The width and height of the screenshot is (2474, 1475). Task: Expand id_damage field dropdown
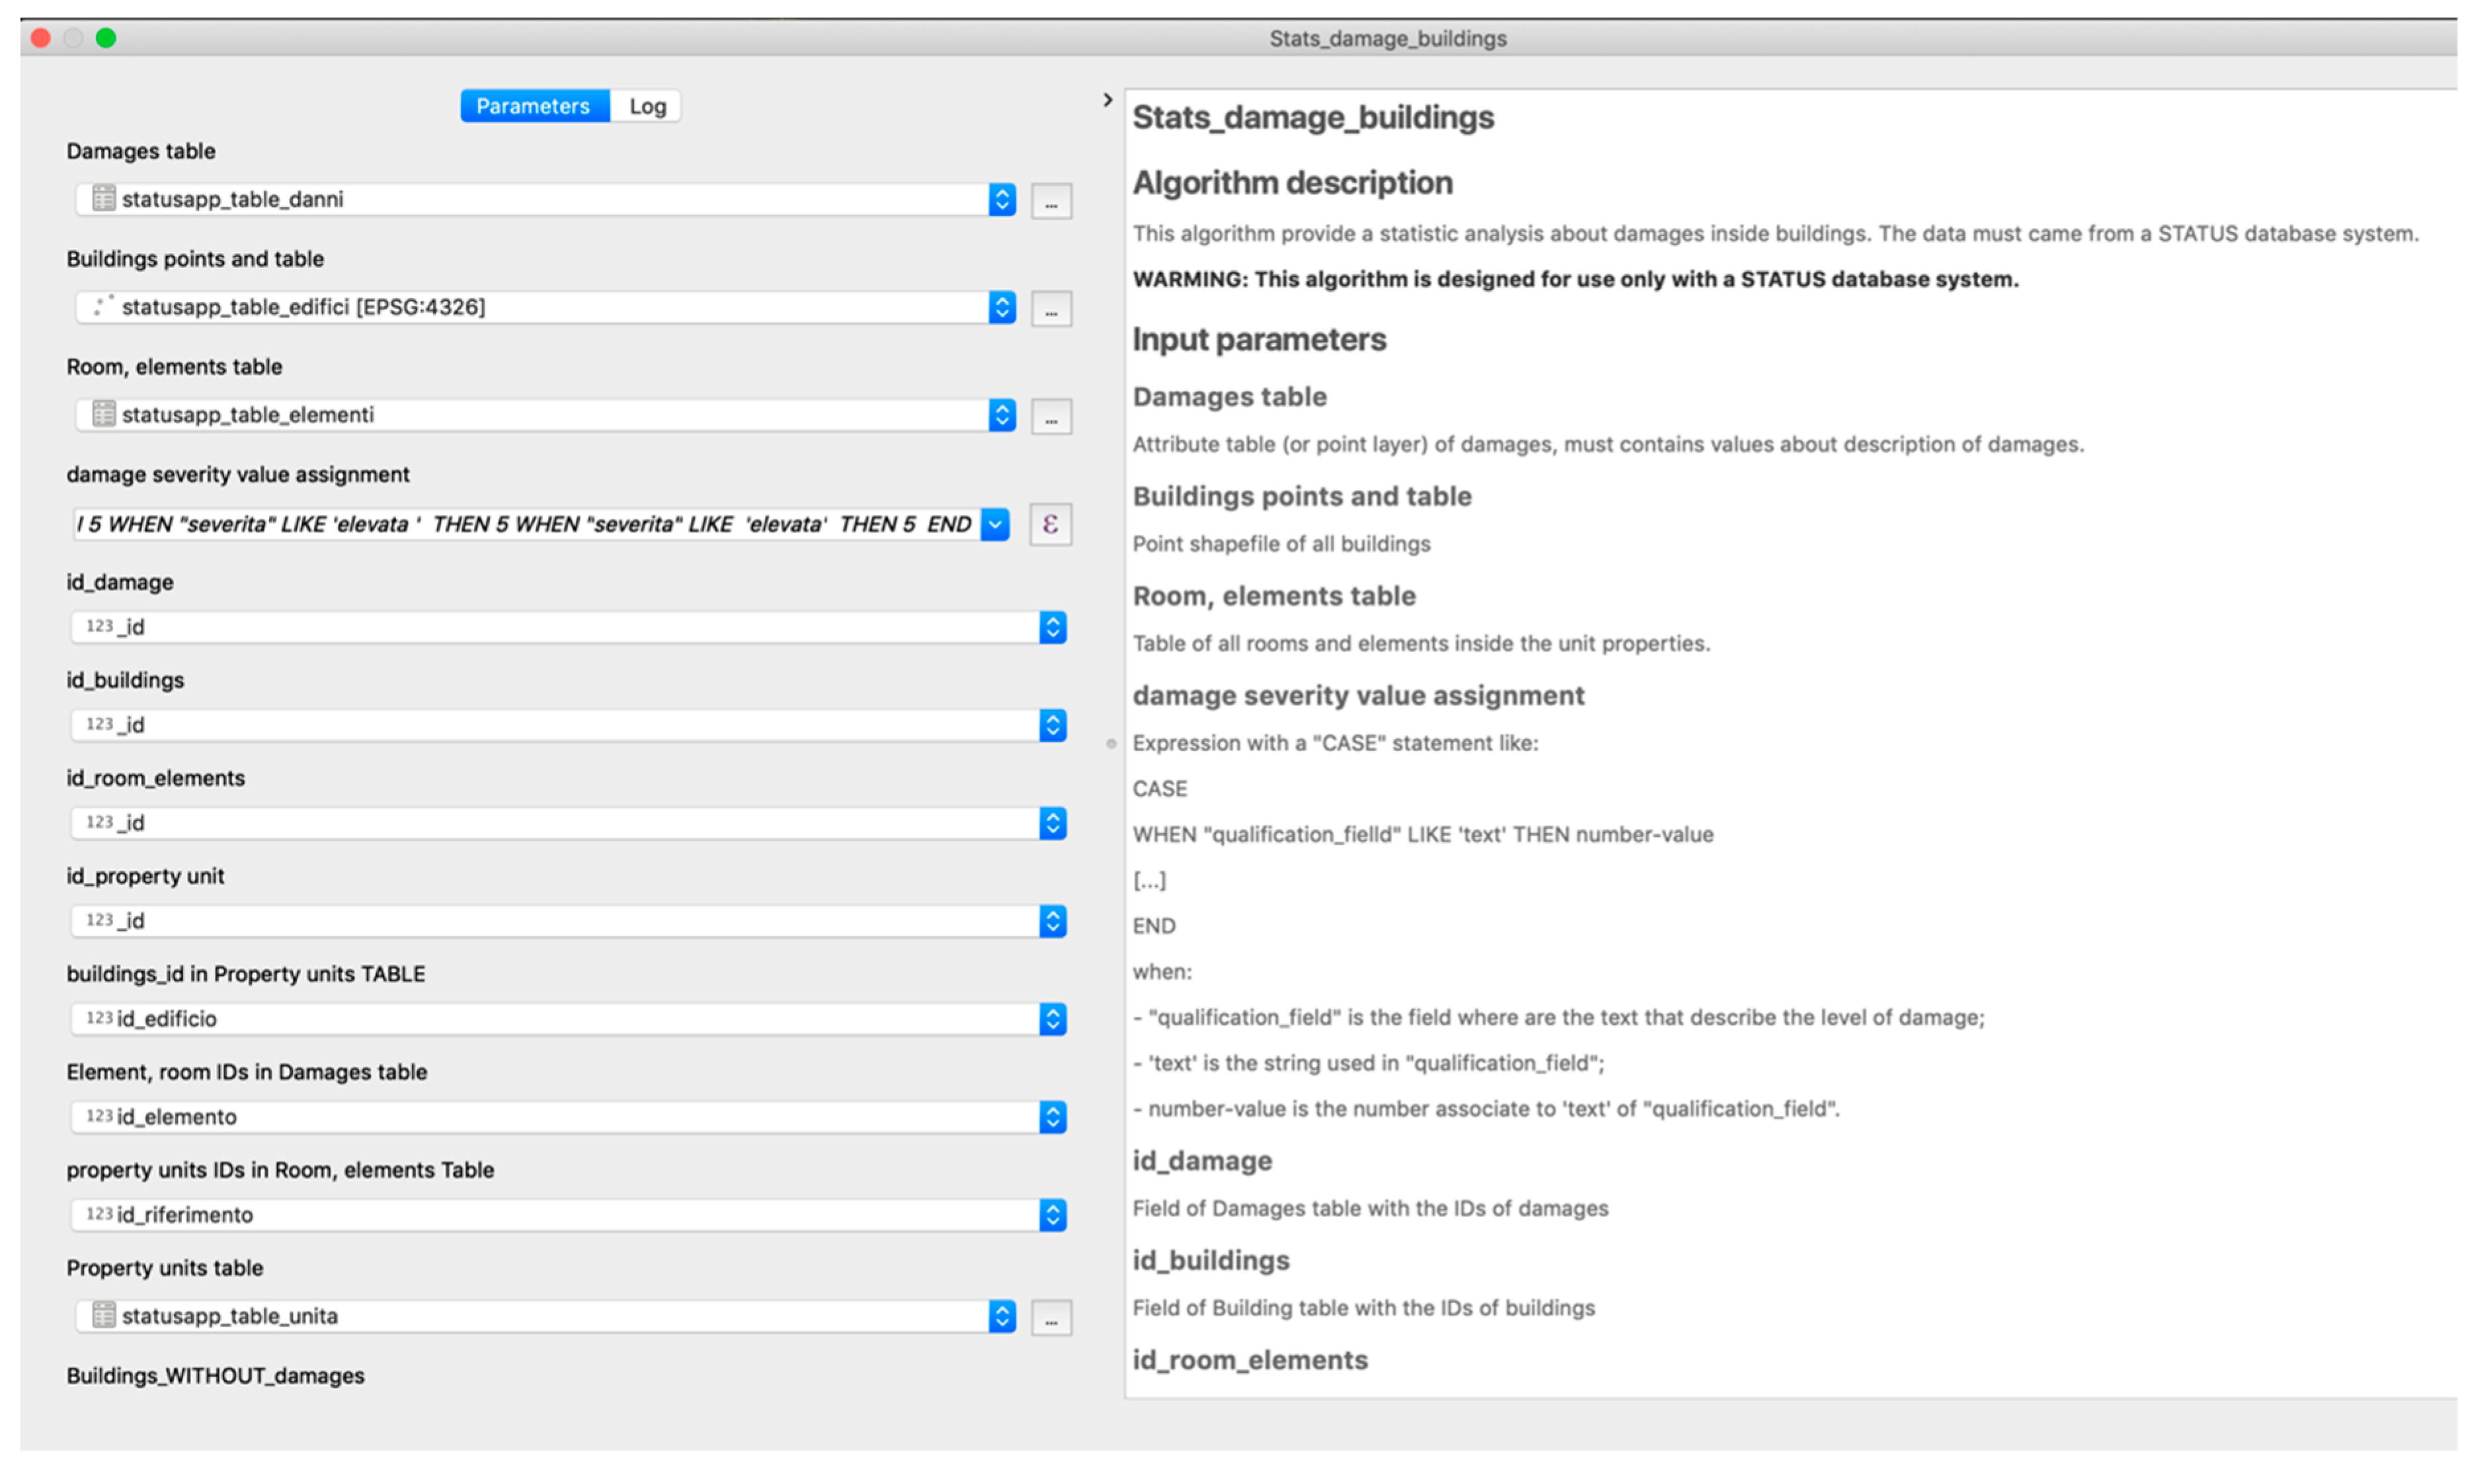[x=1053, y=627]
